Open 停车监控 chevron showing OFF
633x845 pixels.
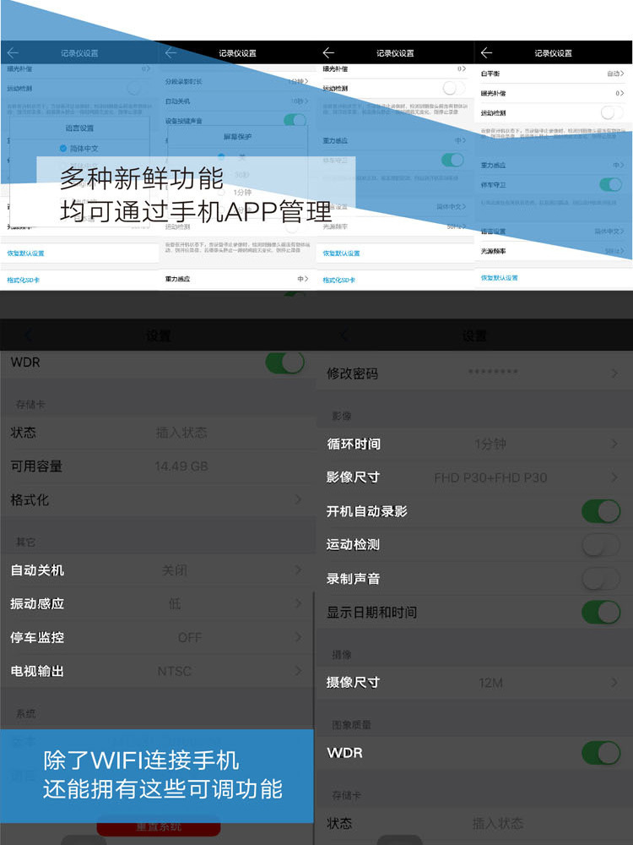(298, 637)
